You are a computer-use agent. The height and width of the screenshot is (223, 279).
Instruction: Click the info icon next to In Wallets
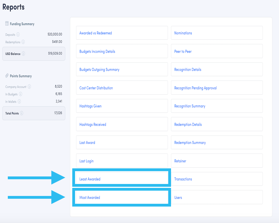[19, 101]
